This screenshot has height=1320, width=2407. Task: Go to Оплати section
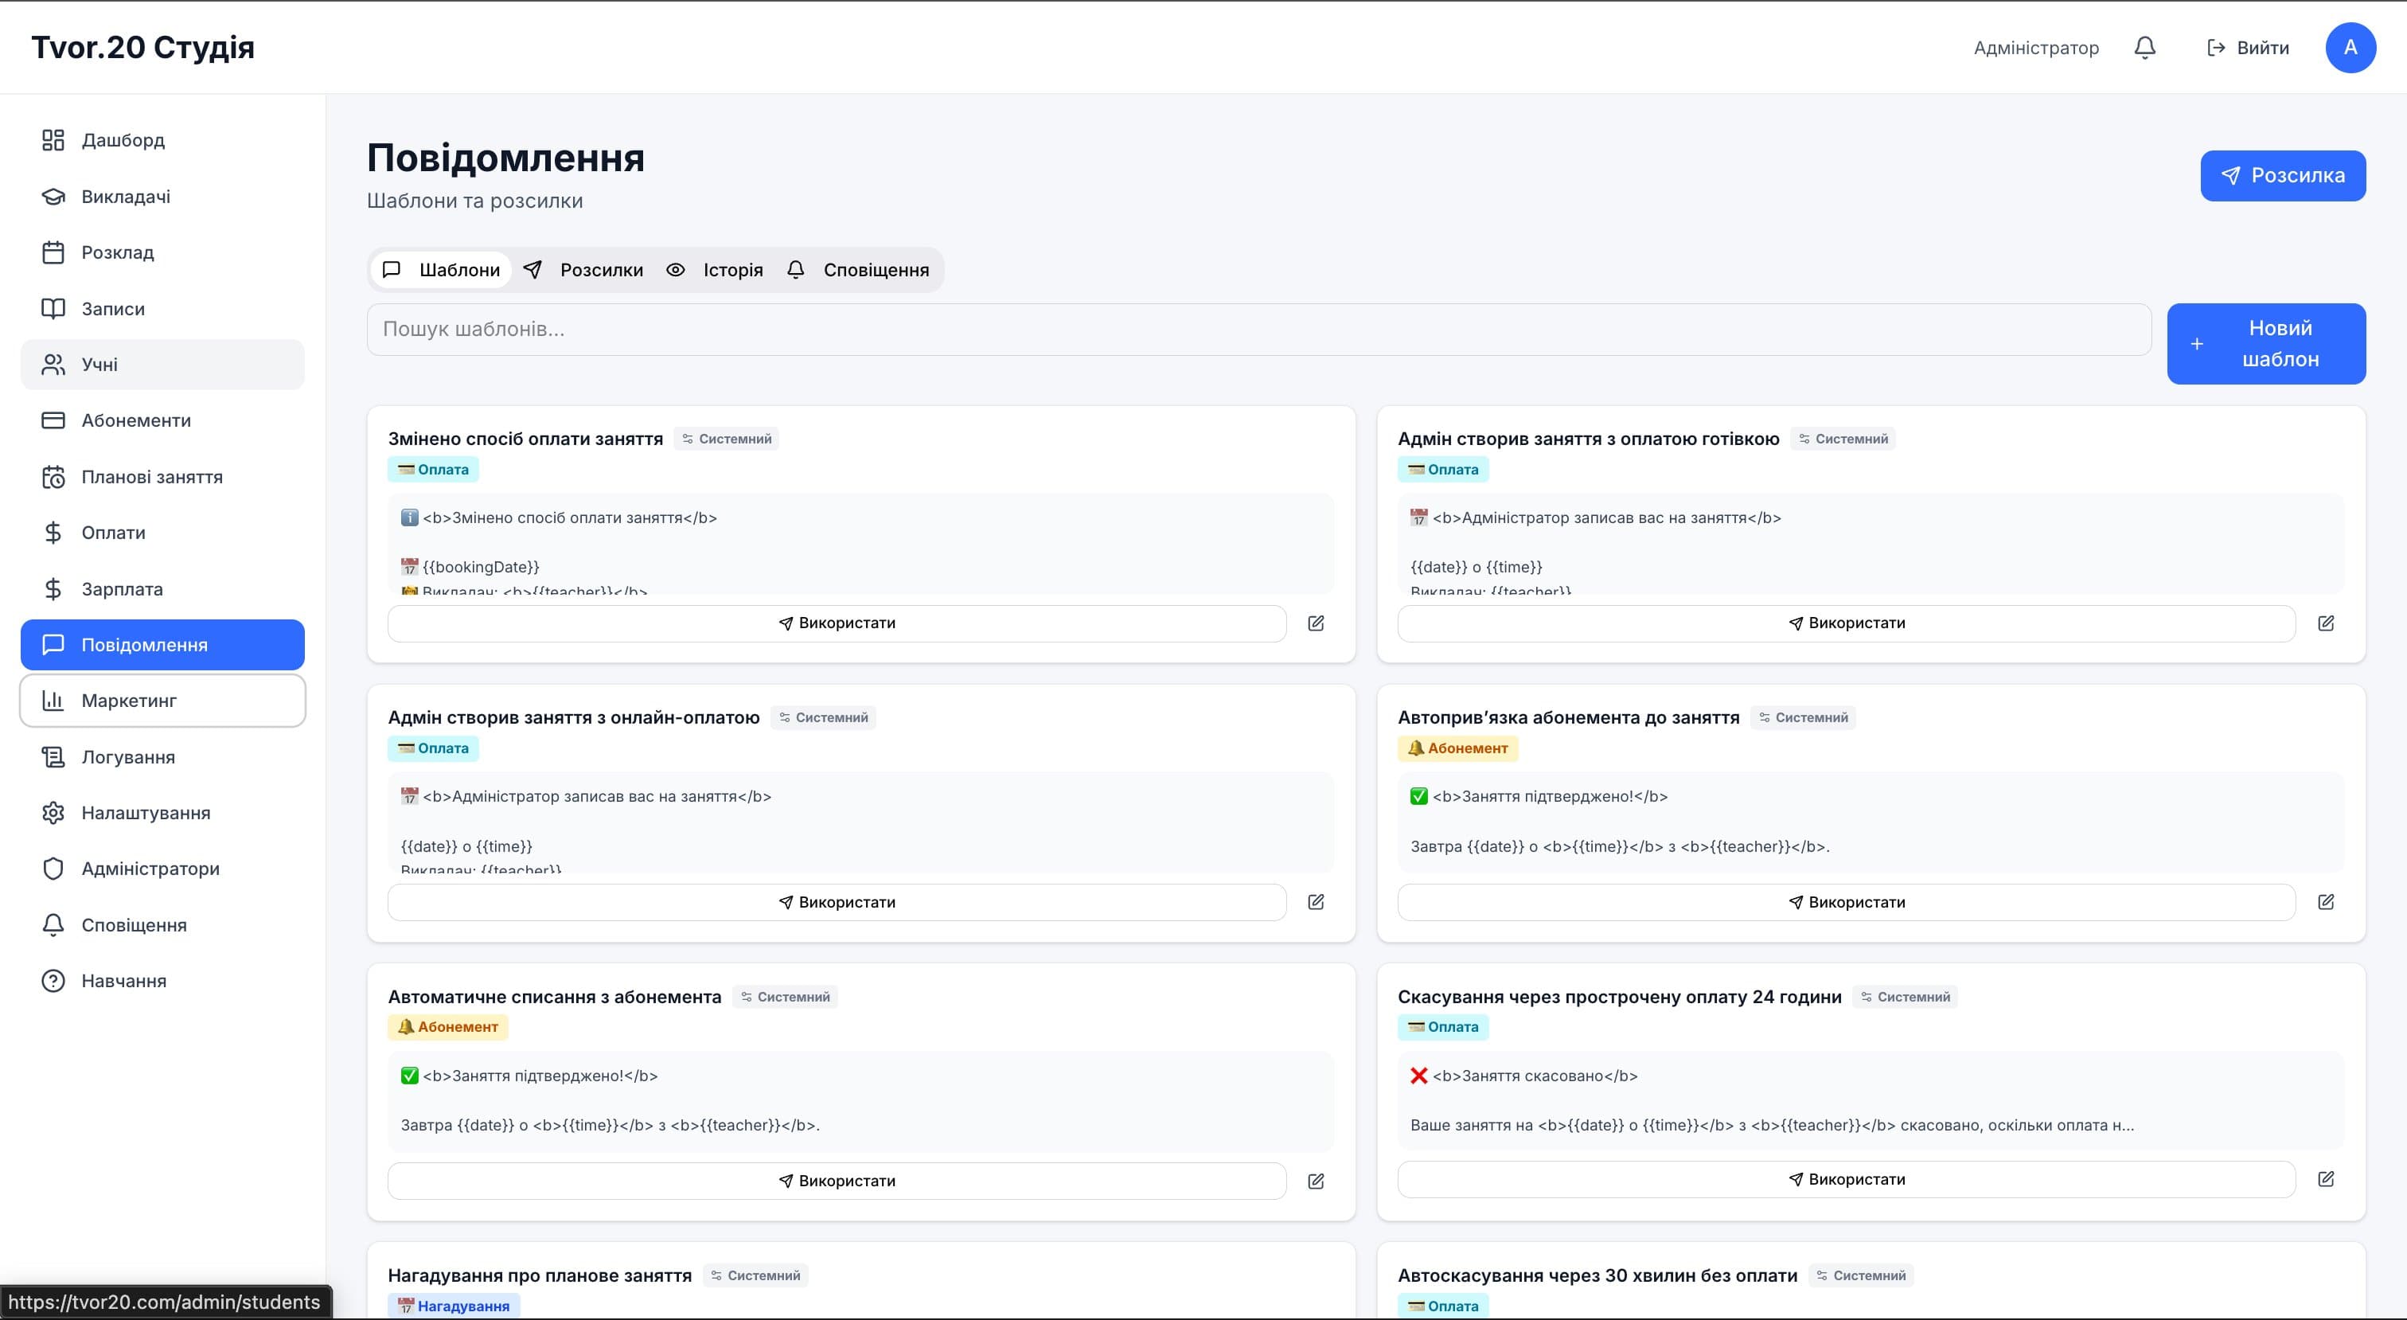tap(162, 533)
